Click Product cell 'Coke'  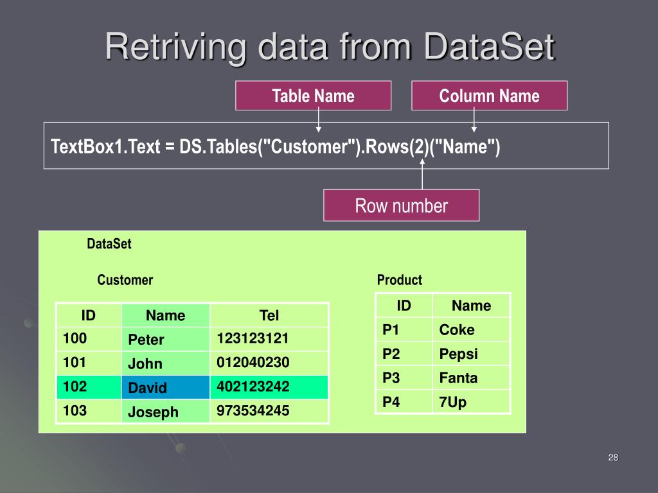(x=471, y=329)
